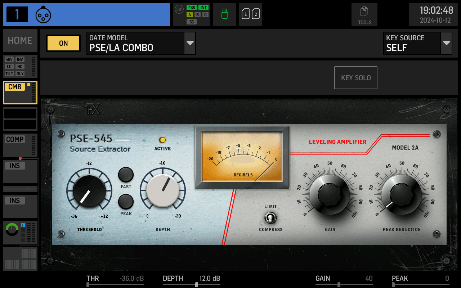This screenshot has width=461, height=288.
Task: Click the -36.0 dB threshold value
Action: (x=131, y=278)
